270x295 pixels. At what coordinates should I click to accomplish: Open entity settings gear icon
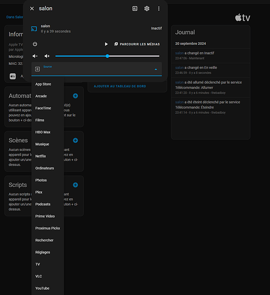[x=147, y=8]
